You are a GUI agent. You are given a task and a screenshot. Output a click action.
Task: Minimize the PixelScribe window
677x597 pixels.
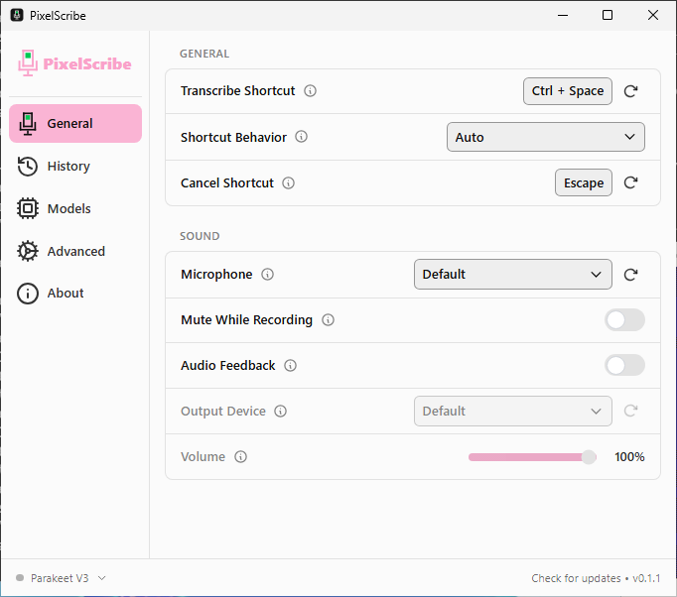(x=563, y=15)
